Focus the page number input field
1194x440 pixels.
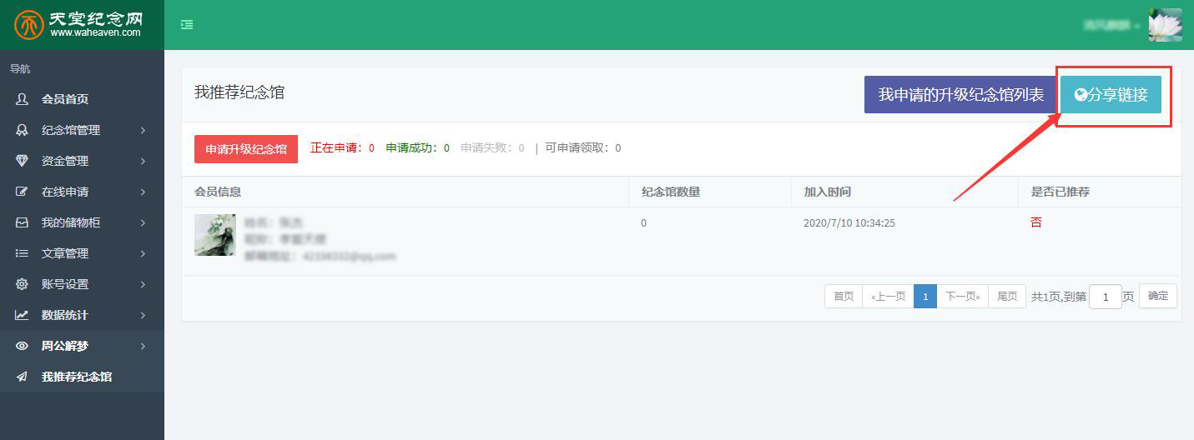(x=1106, y=297)
